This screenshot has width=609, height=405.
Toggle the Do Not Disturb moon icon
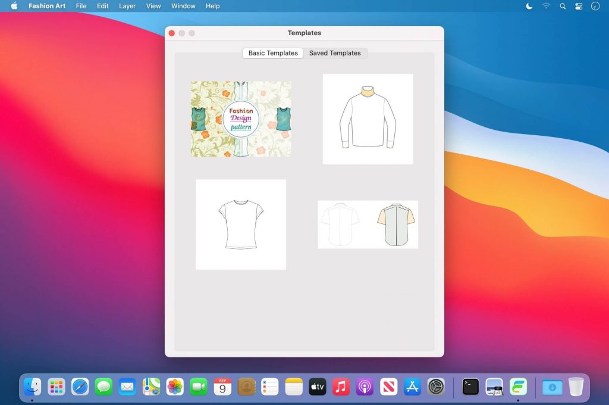pos(529,6)
